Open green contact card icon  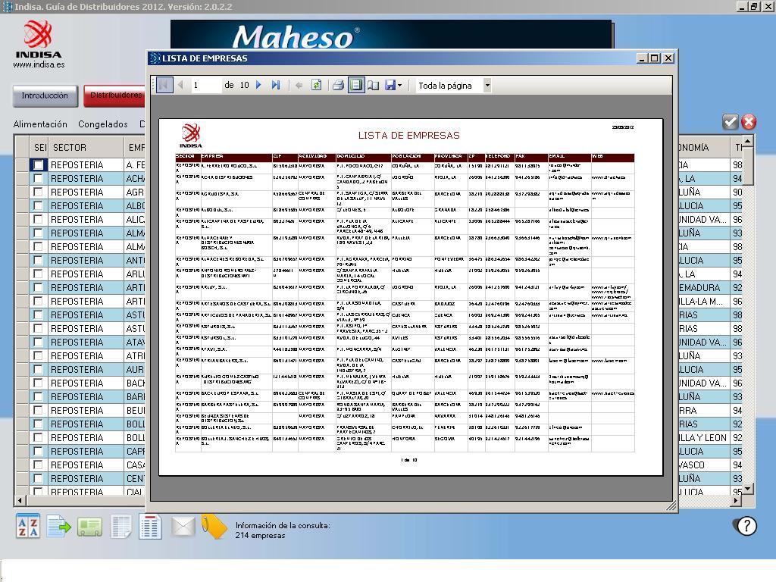[89, 527]
